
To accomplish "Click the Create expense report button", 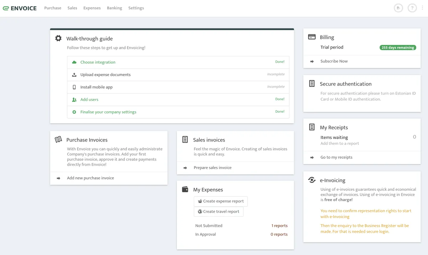I will point(221,201).
